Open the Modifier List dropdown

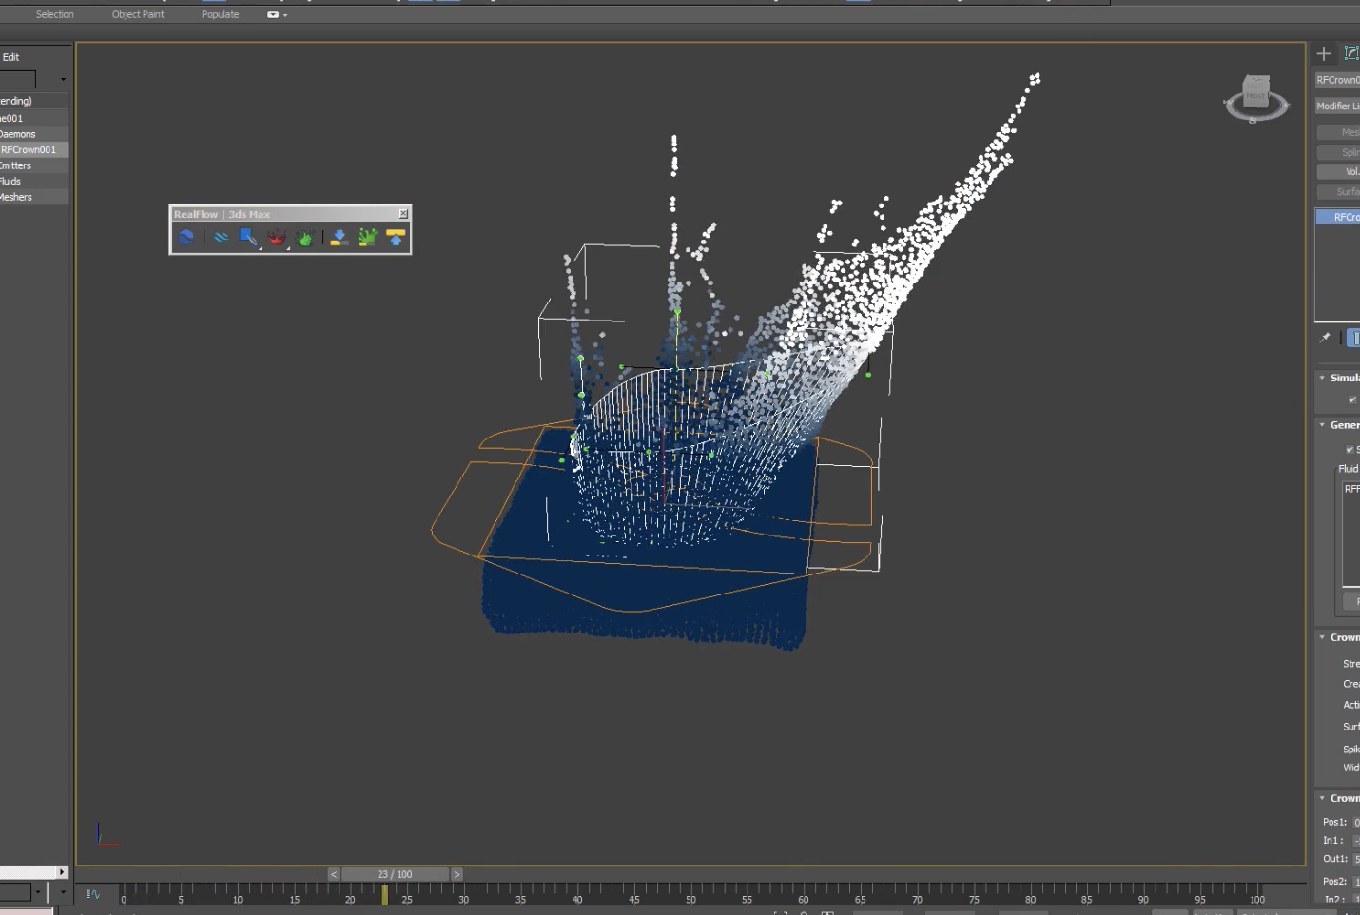pyautogui.click(x=1336, y=105)
